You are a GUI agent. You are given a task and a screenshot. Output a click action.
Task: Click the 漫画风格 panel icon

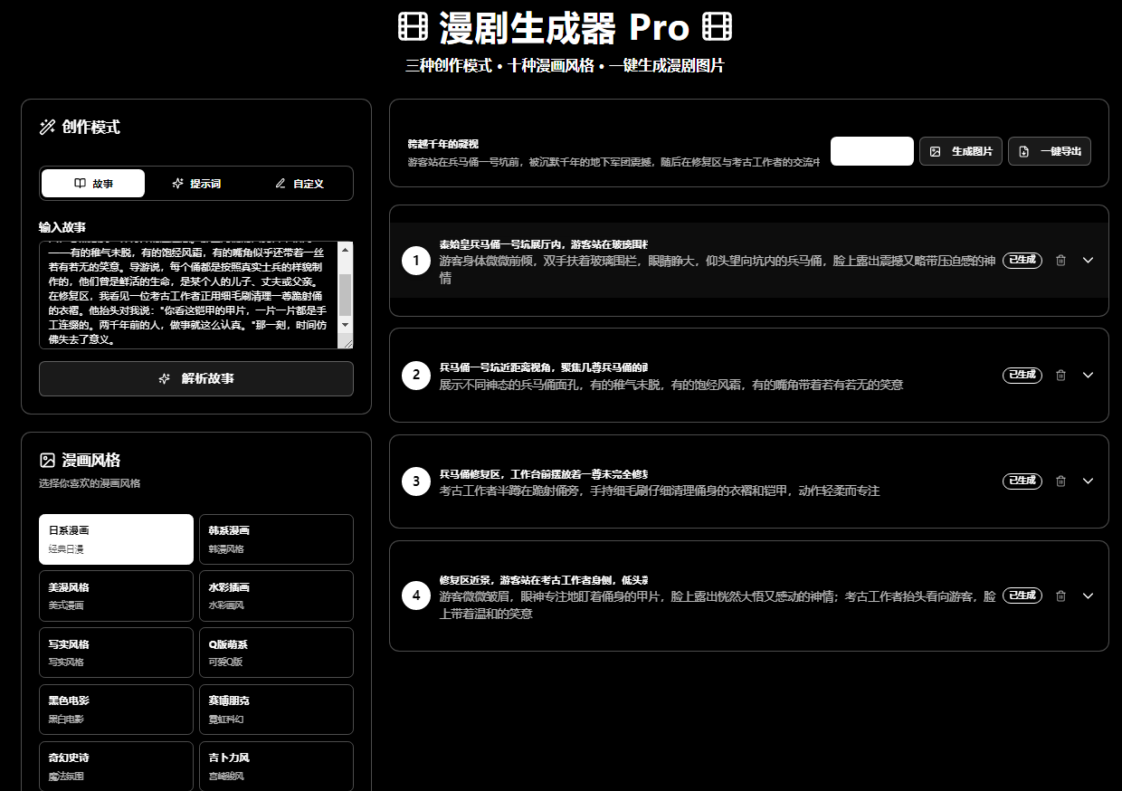pyautogui.click(x=47, y=460)
